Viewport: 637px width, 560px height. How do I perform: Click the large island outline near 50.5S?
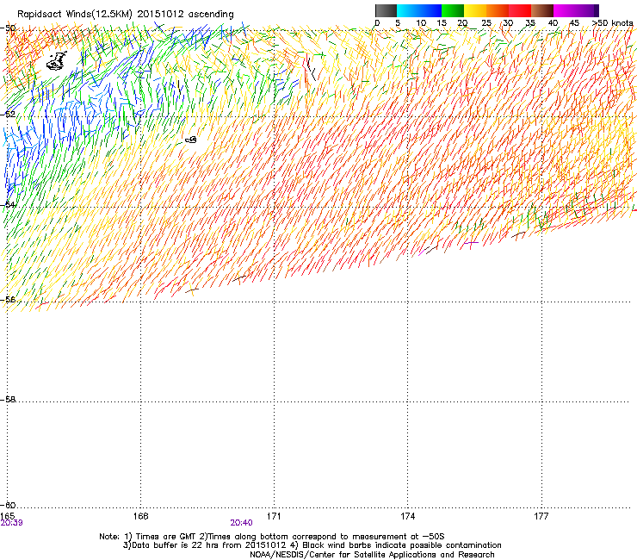tap(57, 61)
